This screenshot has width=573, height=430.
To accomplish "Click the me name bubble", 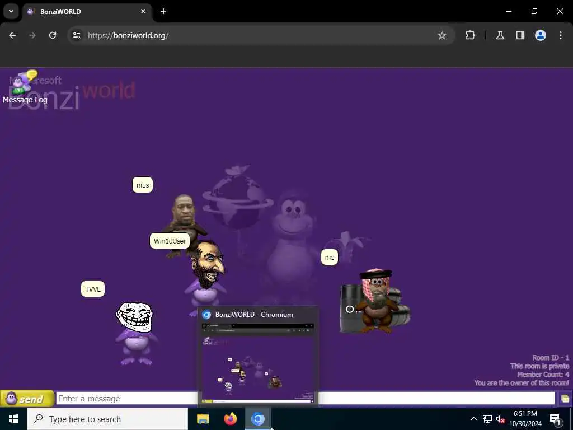I will [x=330, y=258].
